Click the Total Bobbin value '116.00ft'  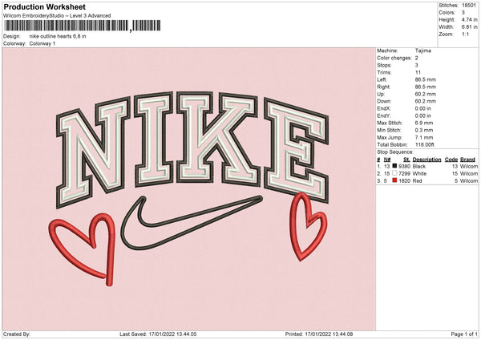(x=425, y=144)
